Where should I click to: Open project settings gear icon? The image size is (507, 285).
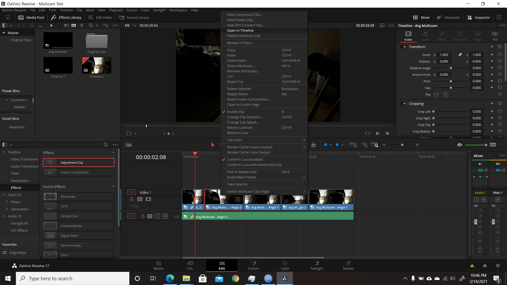point(498,266)
